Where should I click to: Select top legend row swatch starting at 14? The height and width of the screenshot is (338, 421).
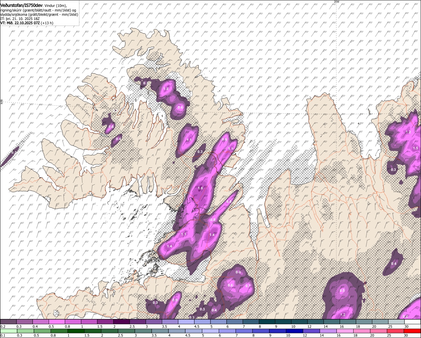332,322
